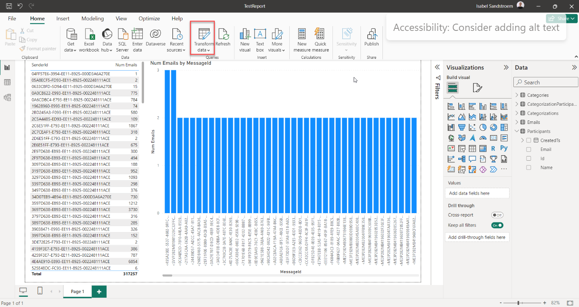Click the SQL Server icon
The width and height of the screenshot is (579, 307).
pos(122,35)
